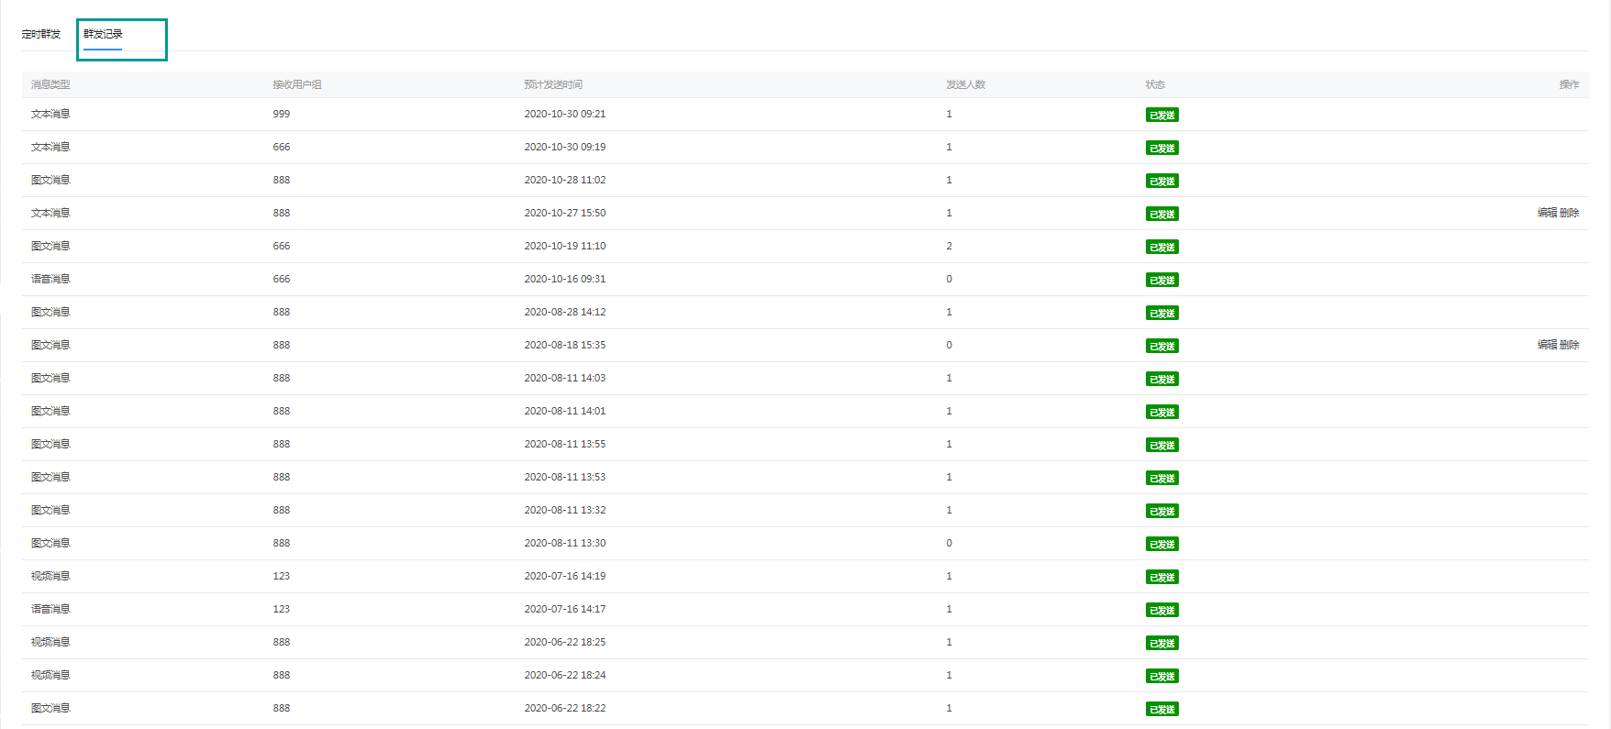Image resolution: width=1611 pixels, height=729 pixels.
Task: Select the 2020-10-19 11:10 timestamp cell
Action: [564, 246]
